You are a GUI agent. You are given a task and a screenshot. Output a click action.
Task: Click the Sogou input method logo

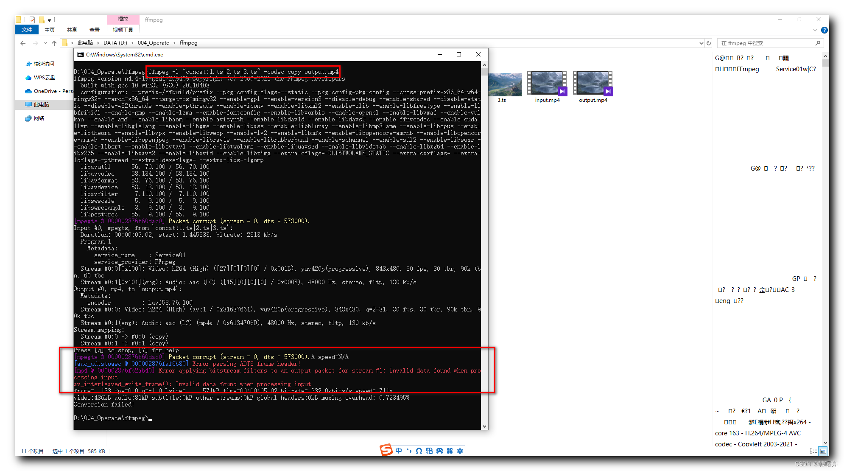tap(386, 450)
